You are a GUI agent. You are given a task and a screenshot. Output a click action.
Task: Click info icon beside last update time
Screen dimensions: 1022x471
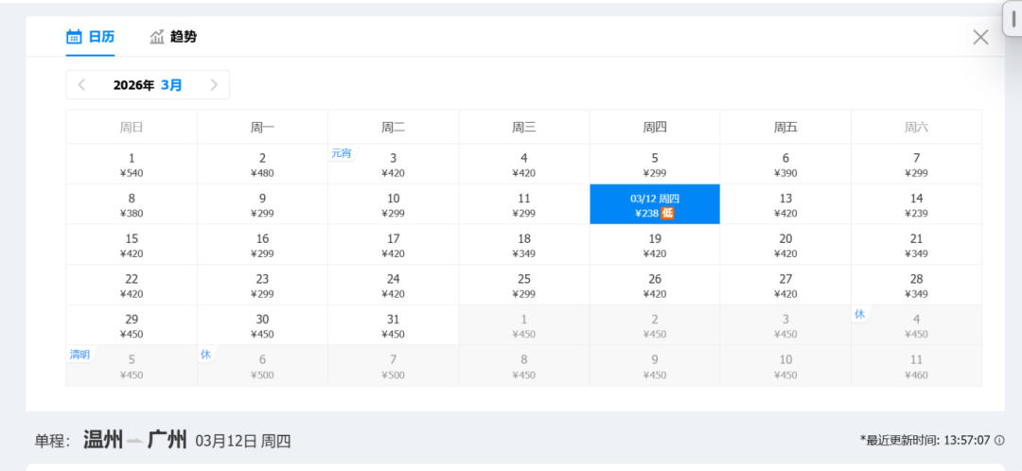tap(999, 440)
